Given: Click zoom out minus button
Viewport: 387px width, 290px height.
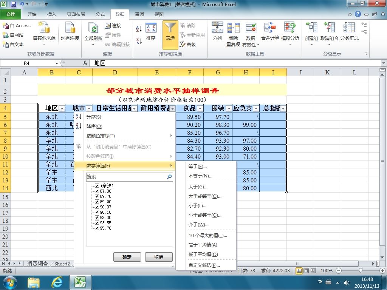Looking at the screenshot, I should click(x=339, y=271).
